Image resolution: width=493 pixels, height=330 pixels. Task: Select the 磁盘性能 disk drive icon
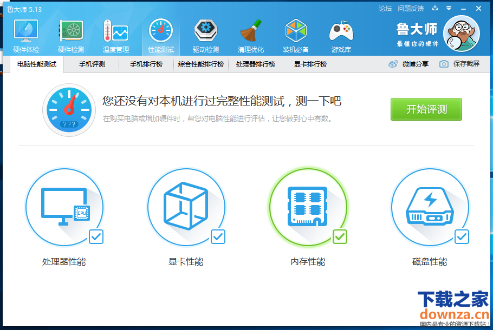pyautogui.click(x=430, y=207)
